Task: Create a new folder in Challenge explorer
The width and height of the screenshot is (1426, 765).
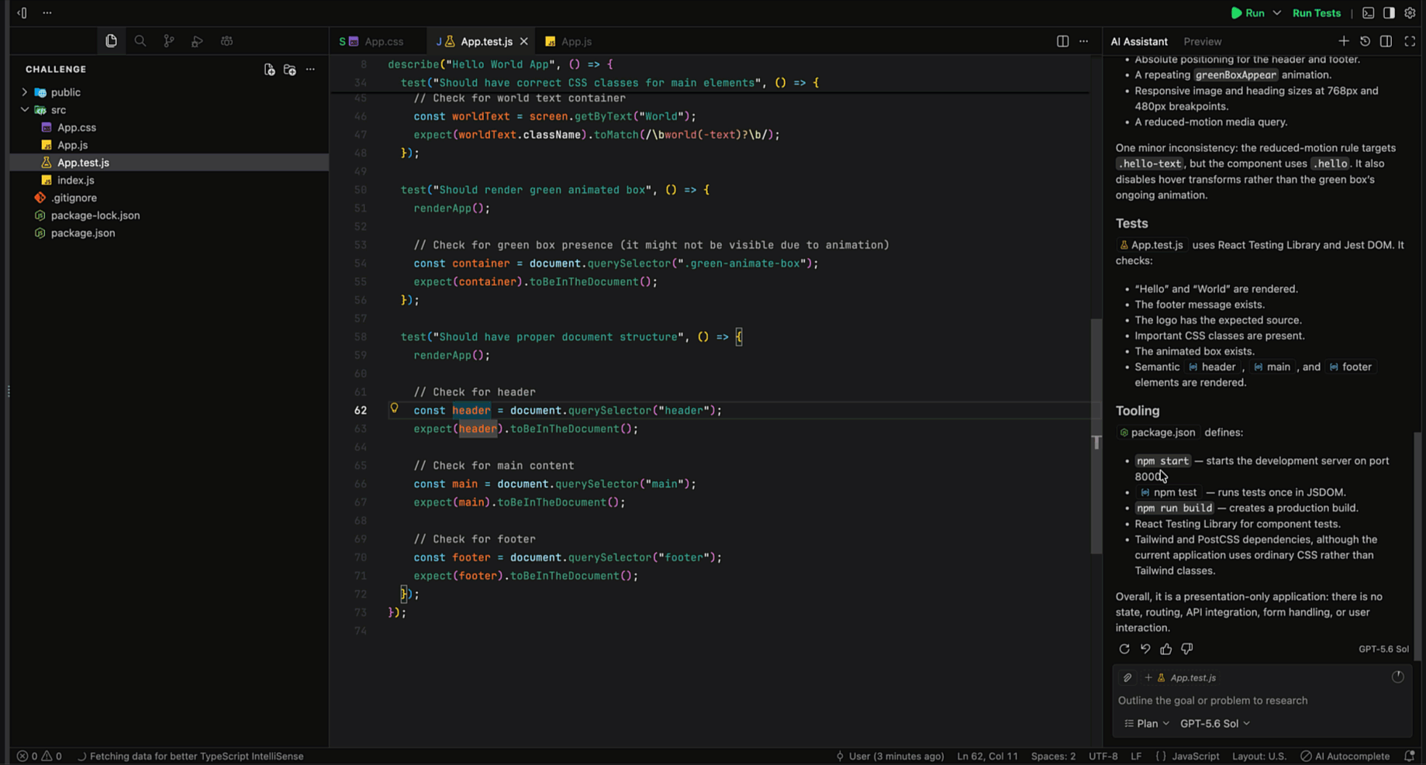Action: pos(290,70)
